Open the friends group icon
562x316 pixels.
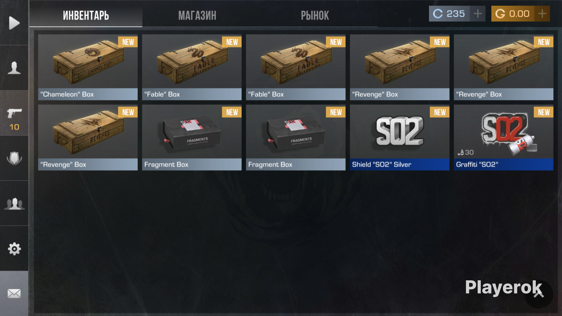[x=14, y=204]
